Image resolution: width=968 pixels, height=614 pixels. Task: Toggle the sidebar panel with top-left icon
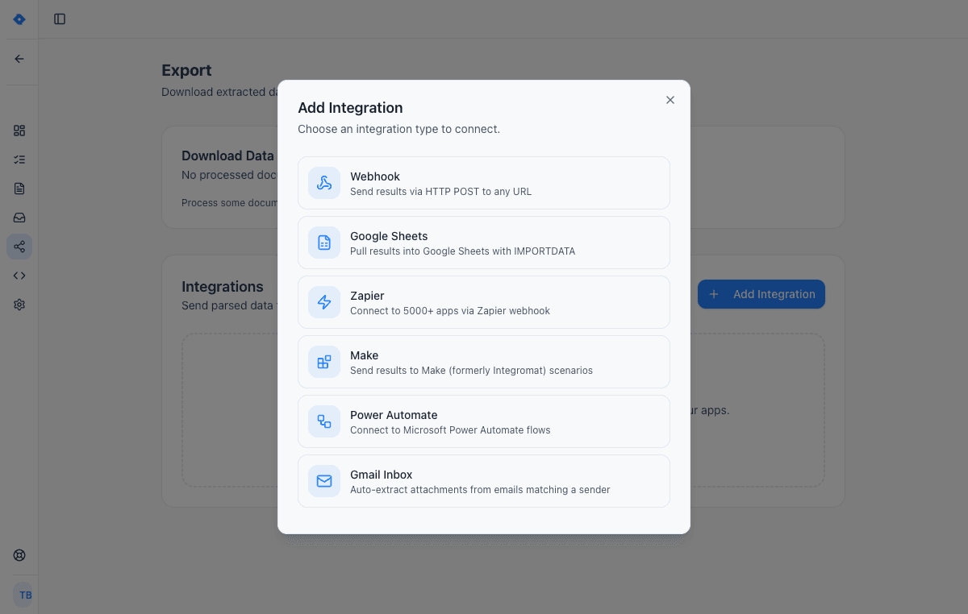pyautogui.click(x=59, y=19)
